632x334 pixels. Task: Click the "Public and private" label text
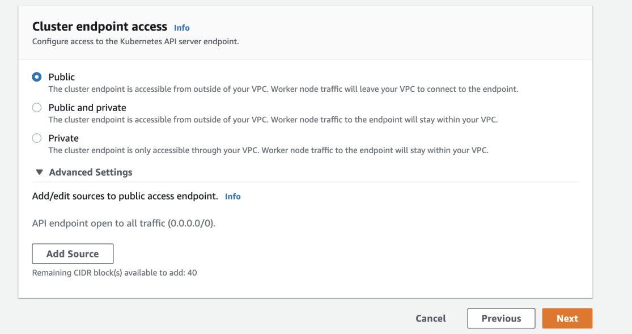pyautogui.click(x=87, y=107)
